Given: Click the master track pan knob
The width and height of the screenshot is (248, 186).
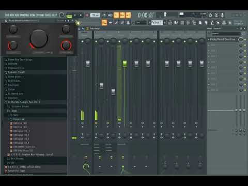Looking at the screenshot, I should click(x=88, y=41).
